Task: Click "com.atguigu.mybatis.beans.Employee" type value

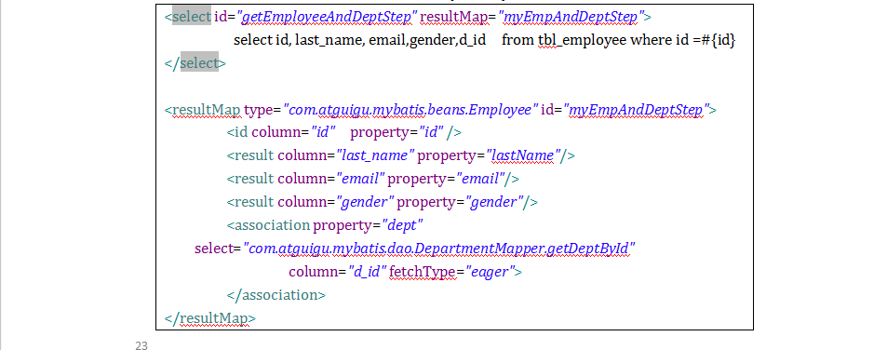Action: pyautogui.click(x=410, y=110)
